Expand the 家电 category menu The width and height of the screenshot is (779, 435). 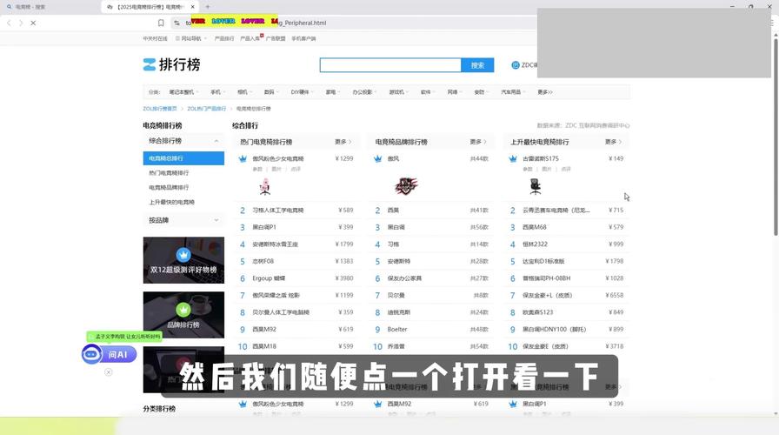[333, 92]
